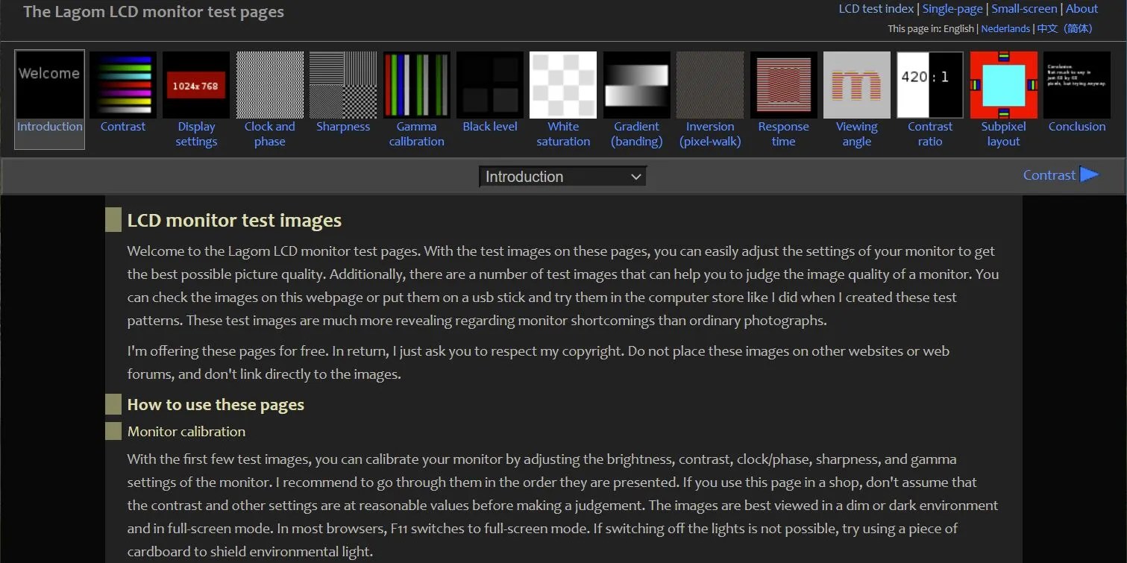Open the White saturation test

(562, 84)
